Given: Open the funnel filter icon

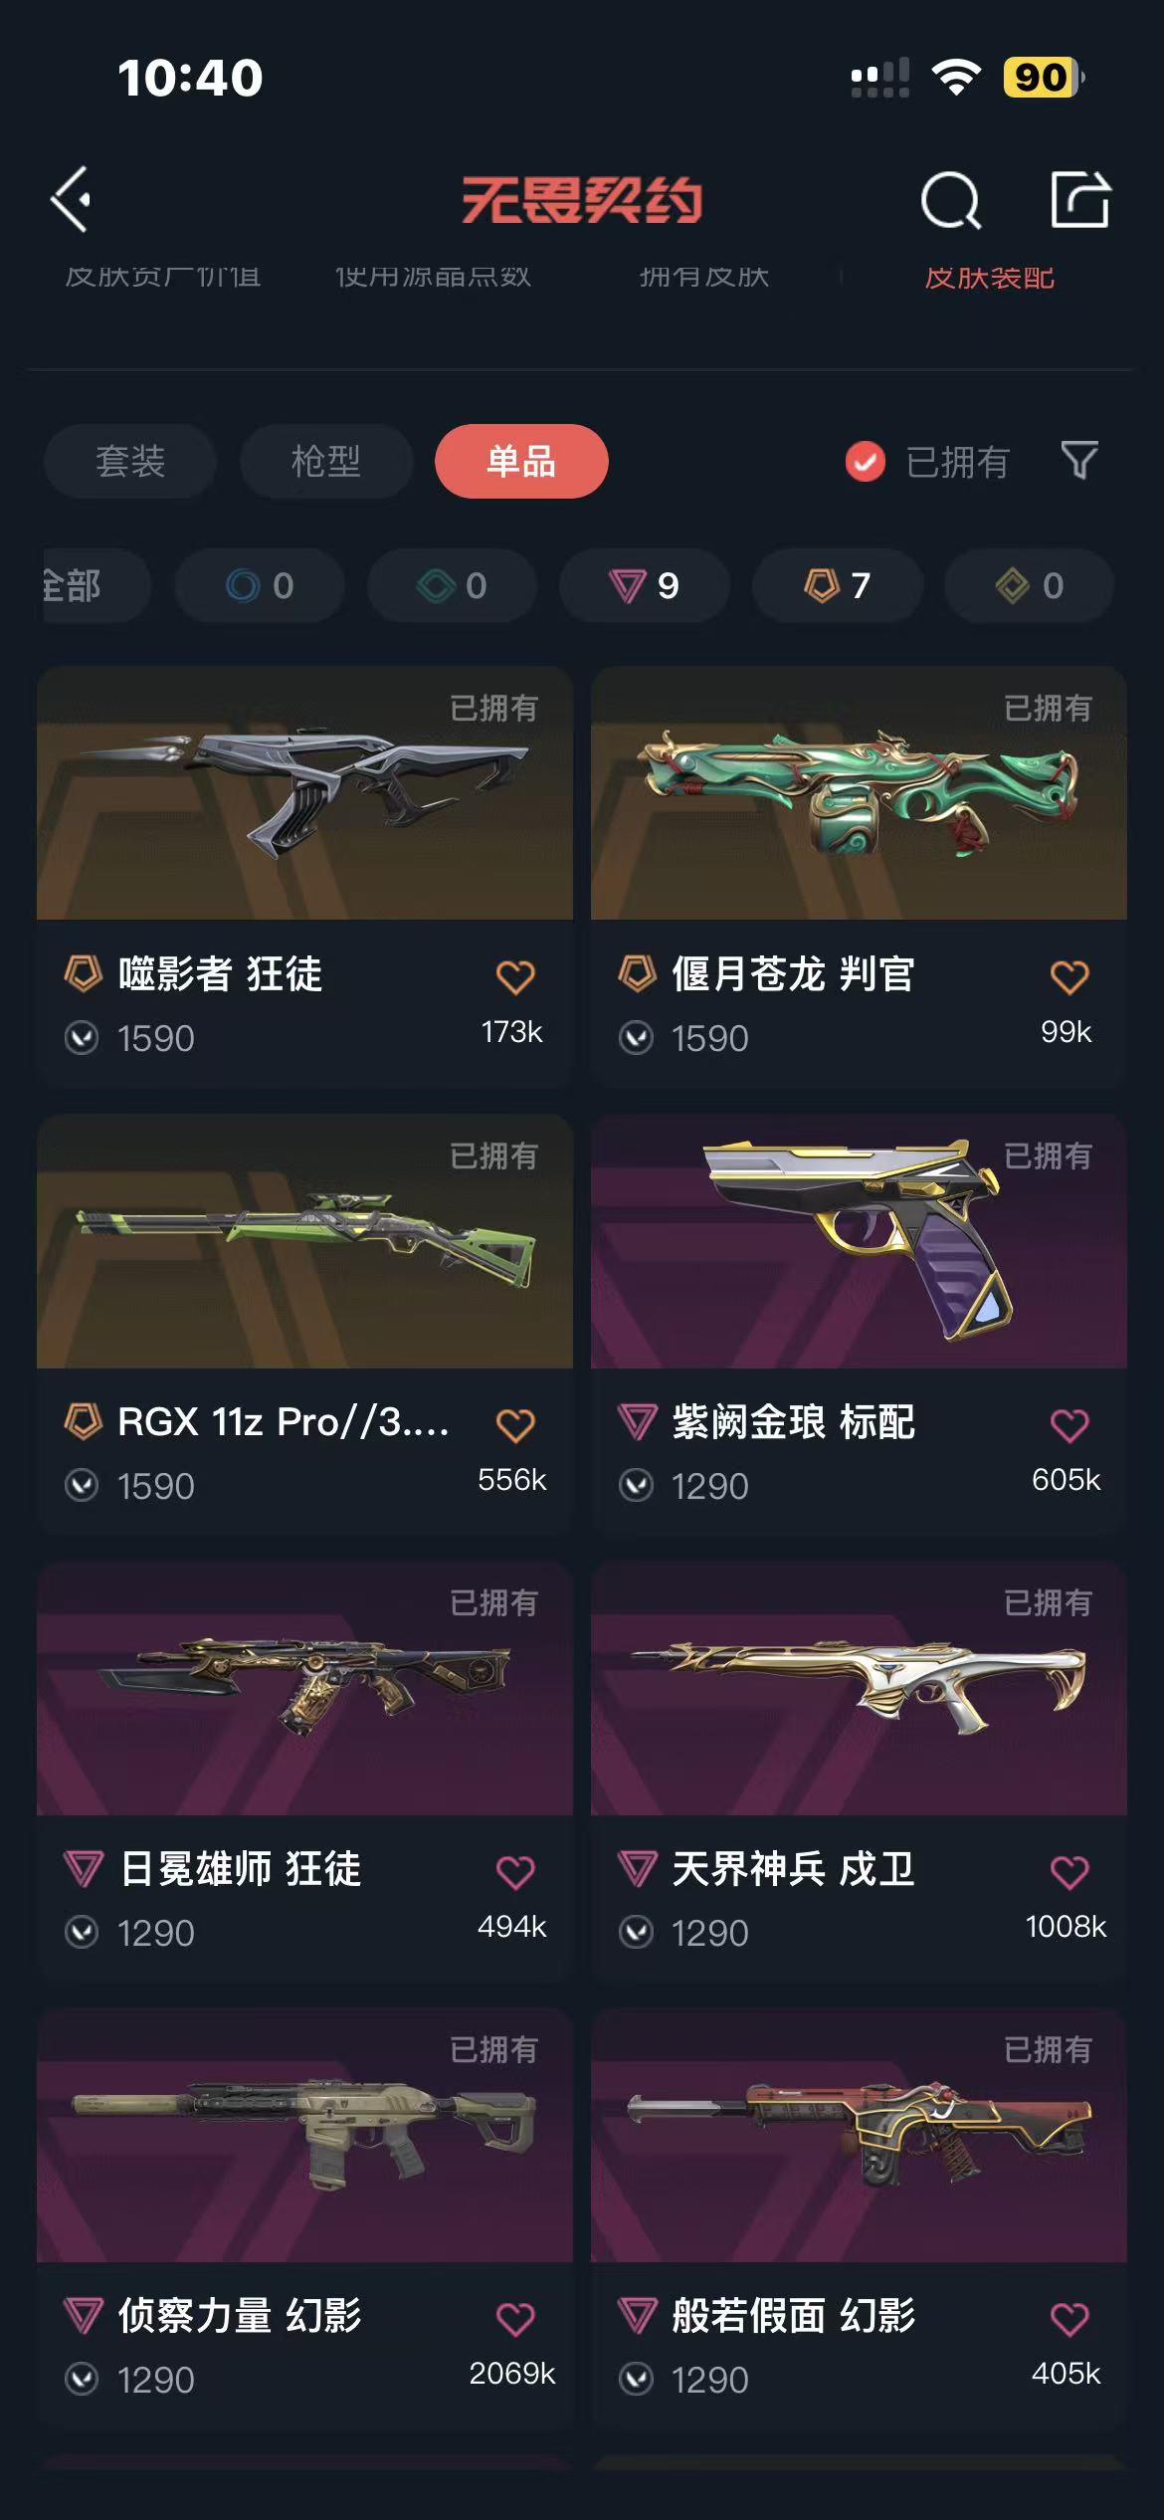Looking at the screenshot, I should [1079, 460].
